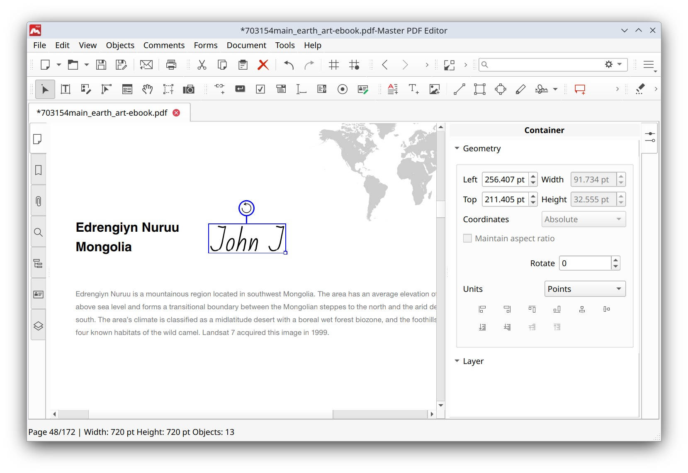The width and height of the screenshot is (688, 473).
Task: Create a new document with the New icon
Action: tap(45, 65)
